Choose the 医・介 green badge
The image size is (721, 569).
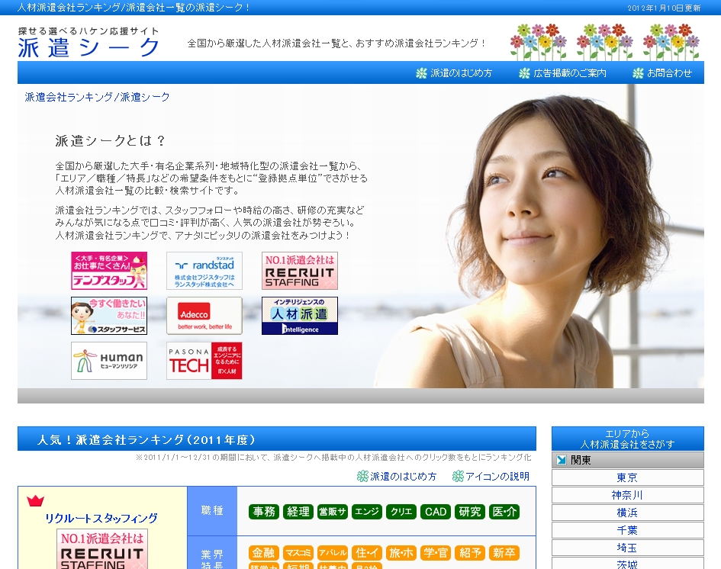coord(504,512)
